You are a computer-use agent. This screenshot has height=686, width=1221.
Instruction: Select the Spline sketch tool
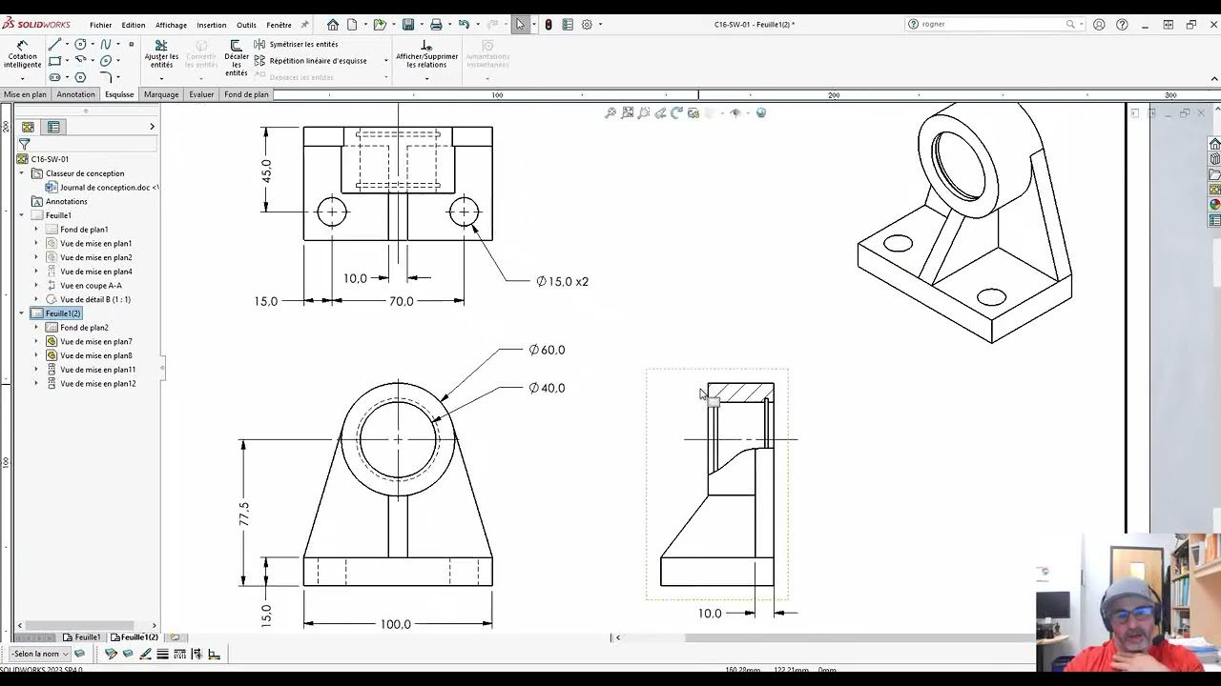[x=106, y=44]
